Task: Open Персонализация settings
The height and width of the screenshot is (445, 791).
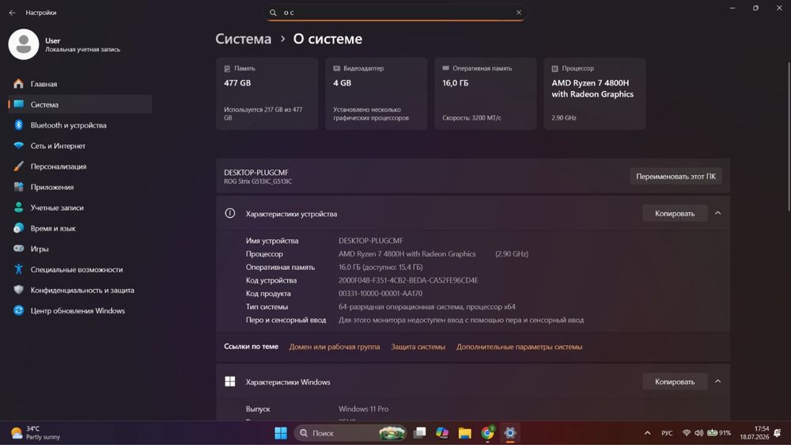Action: [80, 166]
